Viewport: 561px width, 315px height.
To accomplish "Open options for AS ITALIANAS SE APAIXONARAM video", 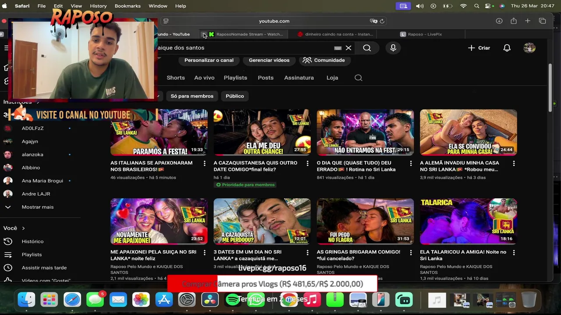I will (204, 163).
